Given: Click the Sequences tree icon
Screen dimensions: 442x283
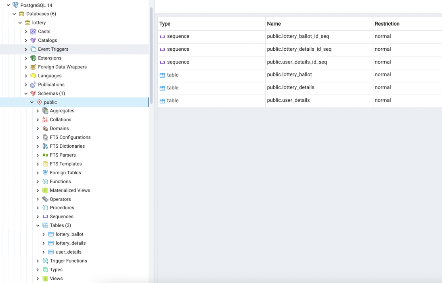Looking at the screenshot, I should pyautogui.click(x=45, y=217).
